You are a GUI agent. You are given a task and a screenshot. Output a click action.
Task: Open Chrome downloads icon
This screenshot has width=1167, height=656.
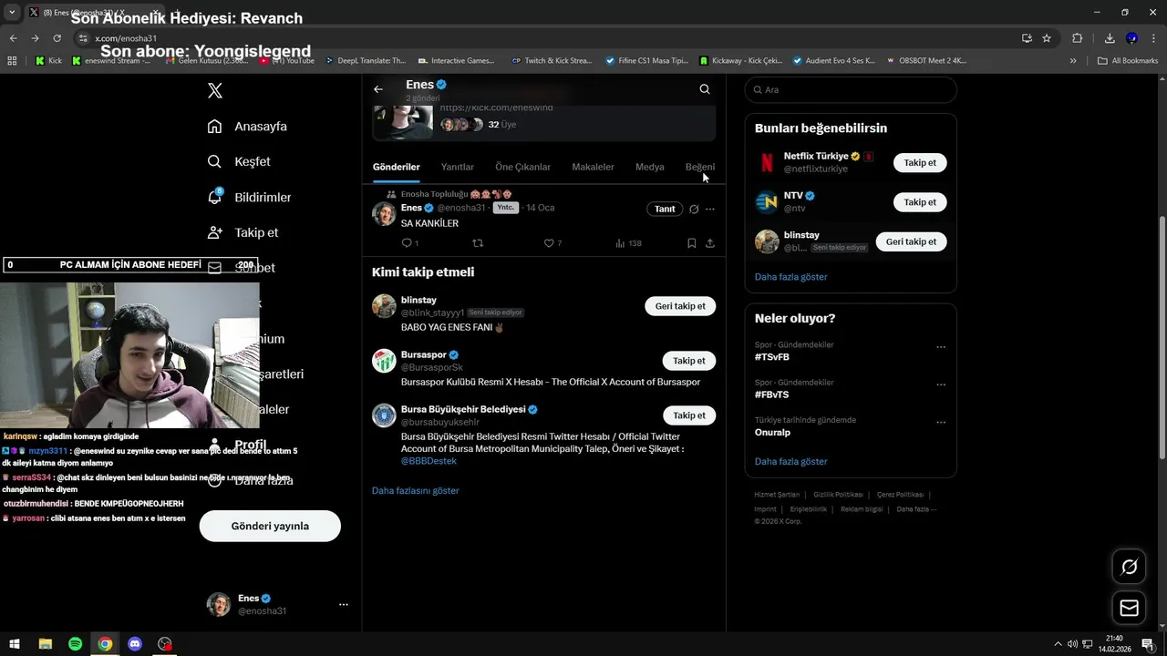pyautogui.click(x=1110, y=38)
